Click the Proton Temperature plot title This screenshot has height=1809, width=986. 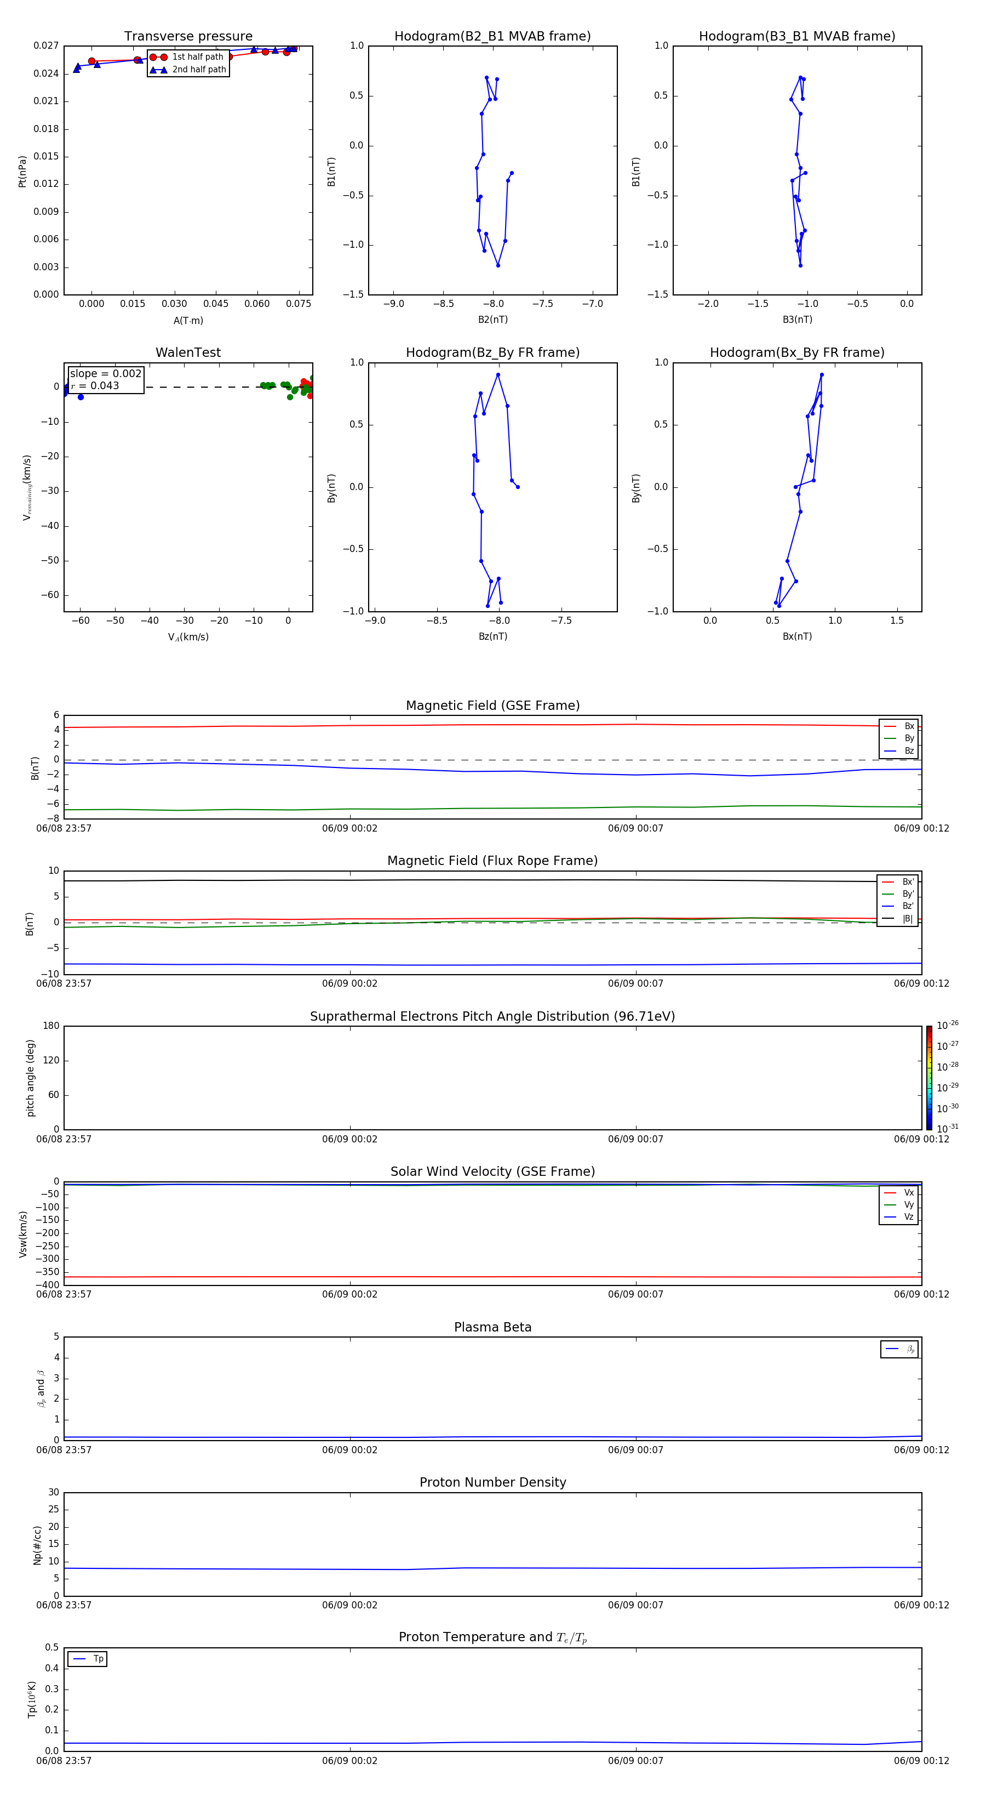[x=492, y=1637]
